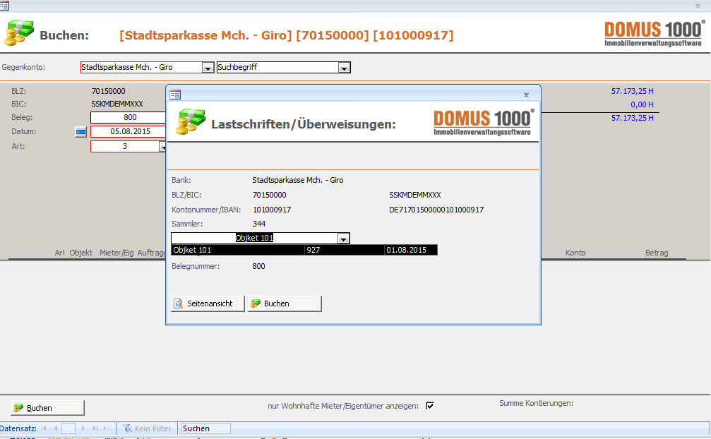The height and width of the screenshot is (439, 711).
Task: Click DOMUS 1000 logo in the dialog
Action: click(484, 122)
